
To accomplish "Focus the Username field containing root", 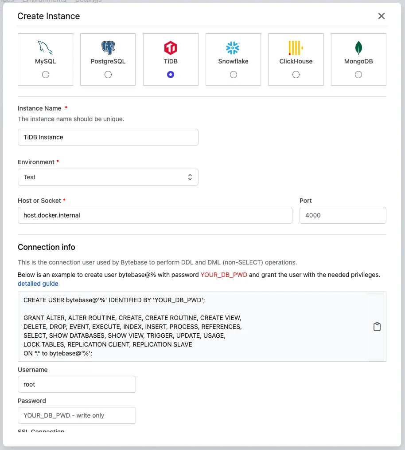I will click(x=77, y=384).
